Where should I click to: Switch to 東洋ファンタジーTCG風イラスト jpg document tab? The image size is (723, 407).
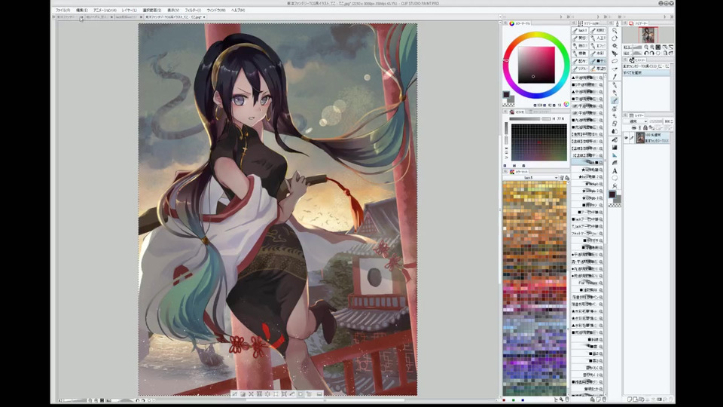click(173, 17)
